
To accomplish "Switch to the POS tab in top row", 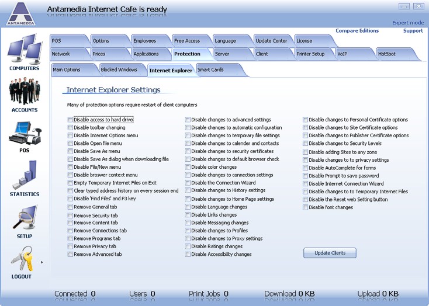I will tap(68, 41).
